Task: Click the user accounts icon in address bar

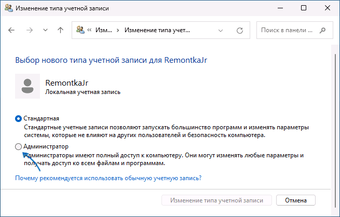Action: click(80, 30)
